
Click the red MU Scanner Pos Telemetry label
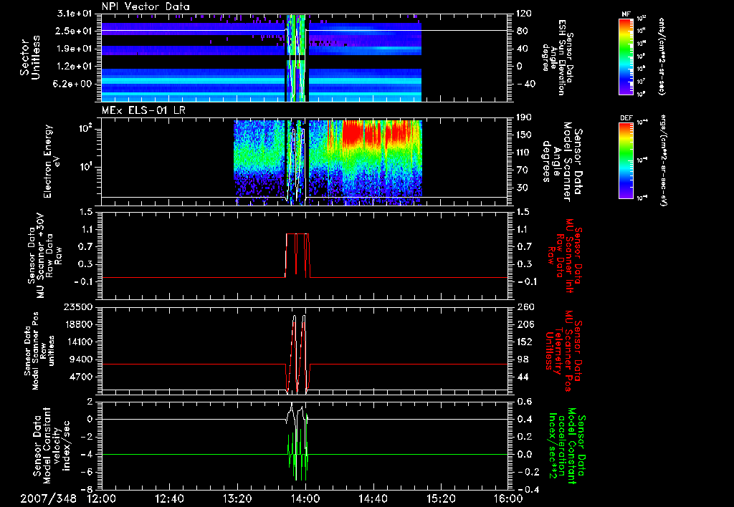(x=563, y=352)
